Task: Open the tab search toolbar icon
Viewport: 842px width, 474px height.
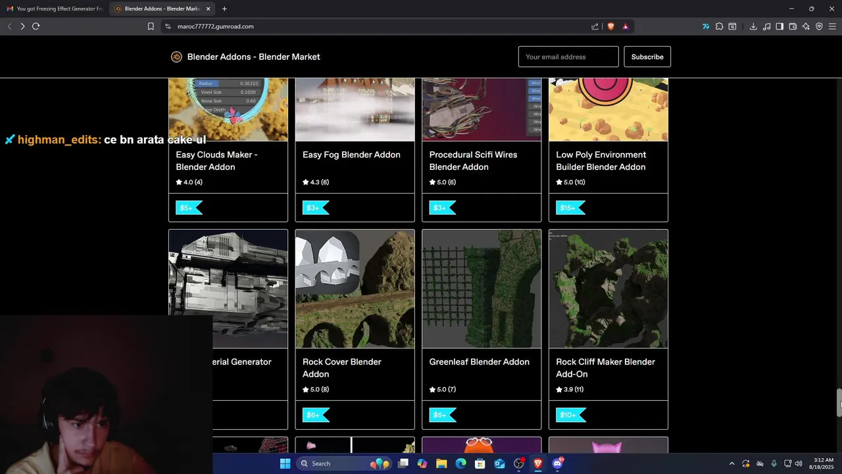Action: 732,26
